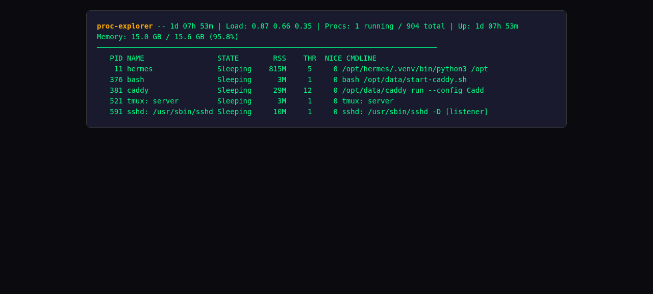Select the hermes process name
This screenshot has height=294, width=653.
click(x=140, y=69)
